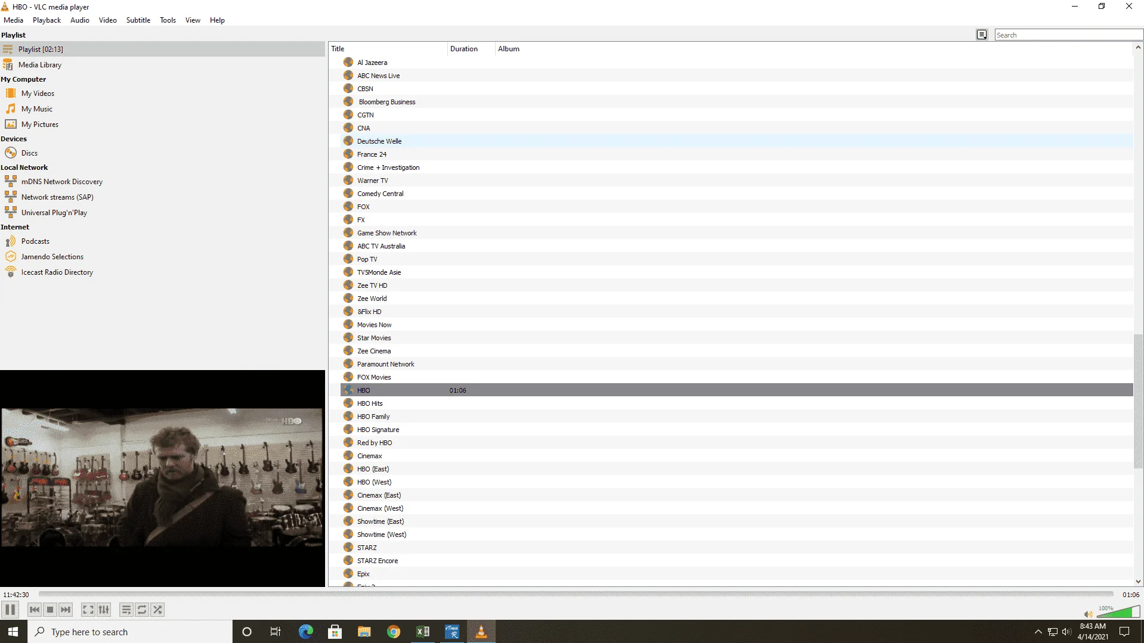Sort playlist by Duration column
The height and width of the screenshot is (643, 1144).
[471, 49]
